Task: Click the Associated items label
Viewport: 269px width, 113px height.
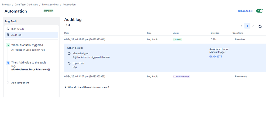Action: [x=219, y=49]
